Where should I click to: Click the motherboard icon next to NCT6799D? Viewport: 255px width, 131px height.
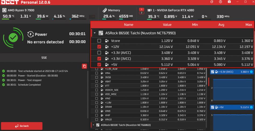[101, 33]
